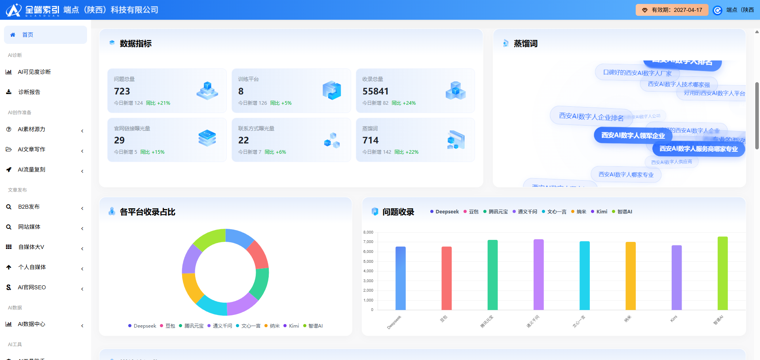Expand the AI数据中心 chevron
The width and height of the screenshot is (760, 360).
82,326
